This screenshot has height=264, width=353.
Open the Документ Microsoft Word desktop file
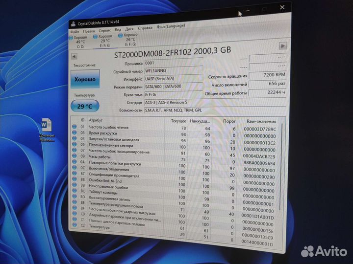[47, 130]
